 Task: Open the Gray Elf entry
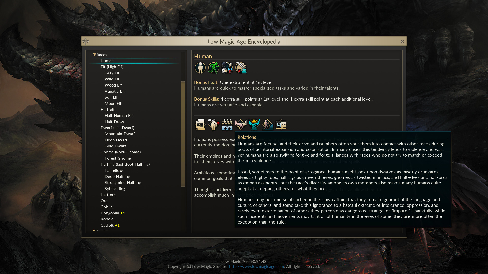112,73
